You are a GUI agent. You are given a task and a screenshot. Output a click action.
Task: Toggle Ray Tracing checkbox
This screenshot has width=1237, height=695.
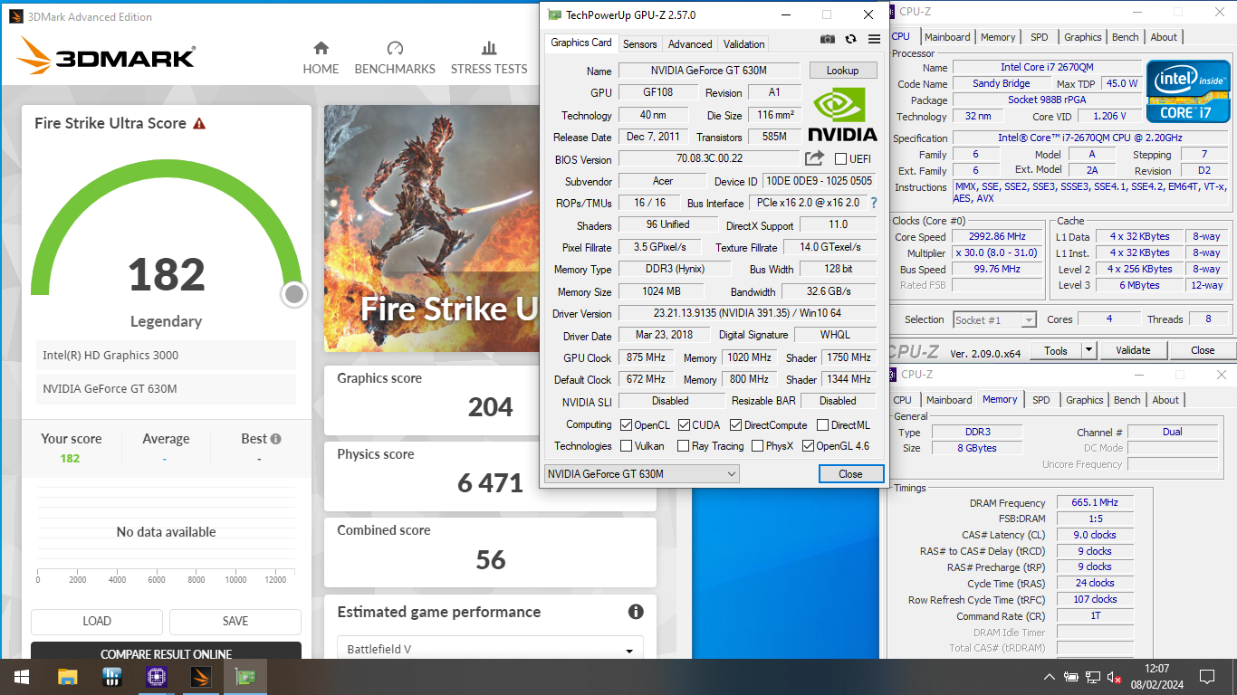[682, 446]
